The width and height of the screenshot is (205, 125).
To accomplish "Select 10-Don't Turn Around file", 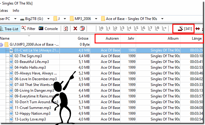I will [x=36, y=102].
